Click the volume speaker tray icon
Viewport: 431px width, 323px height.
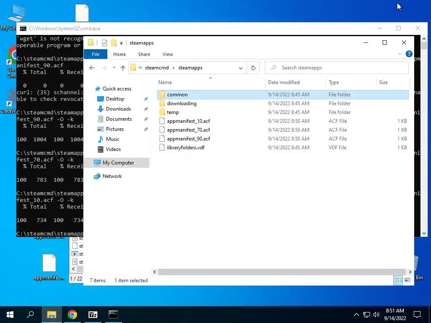coord(376,315)
